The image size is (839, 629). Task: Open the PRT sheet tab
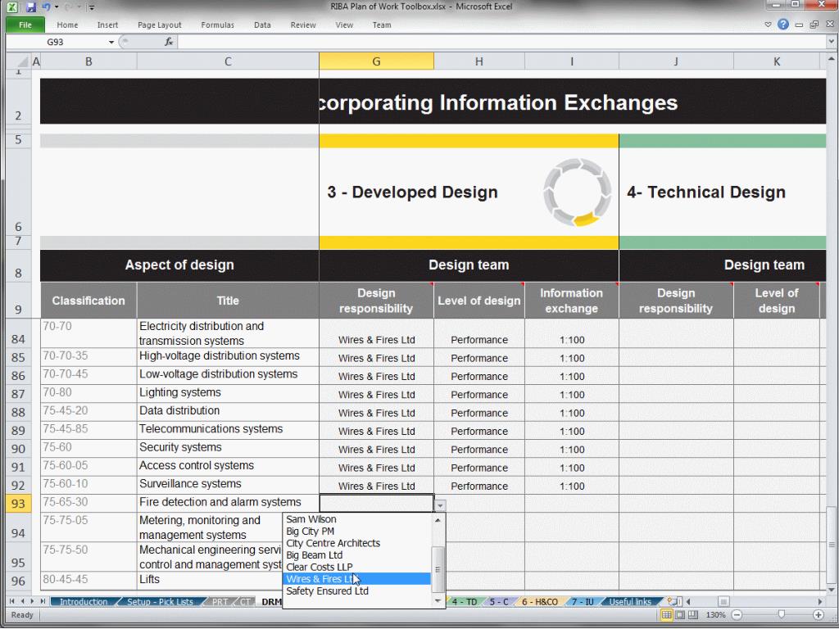click(220, 602)
